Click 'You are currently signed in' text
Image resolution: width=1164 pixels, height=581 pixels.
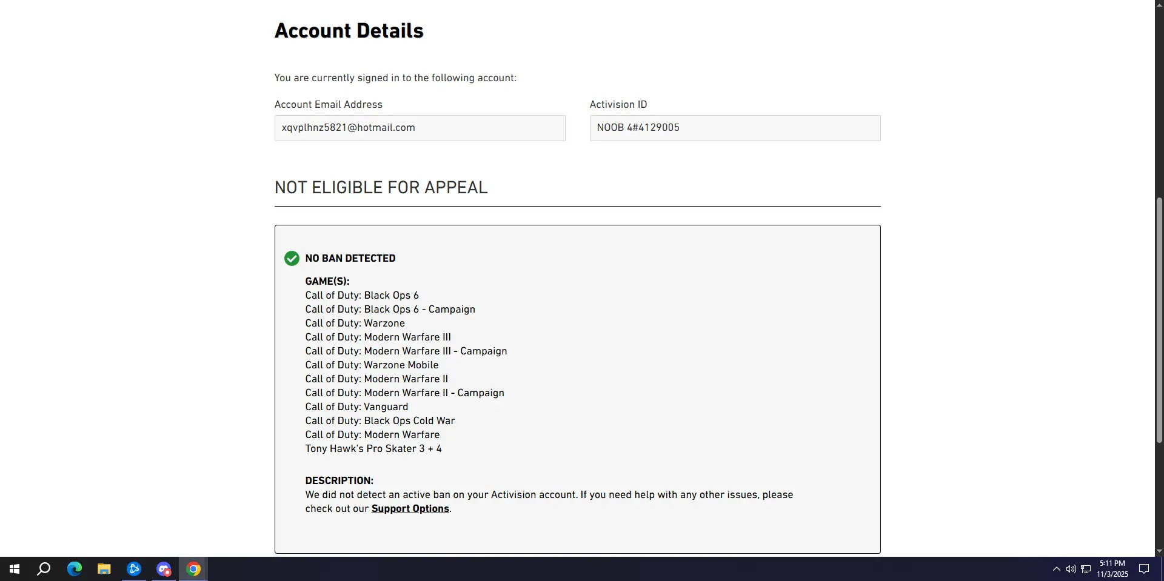(x=396, y=78)
